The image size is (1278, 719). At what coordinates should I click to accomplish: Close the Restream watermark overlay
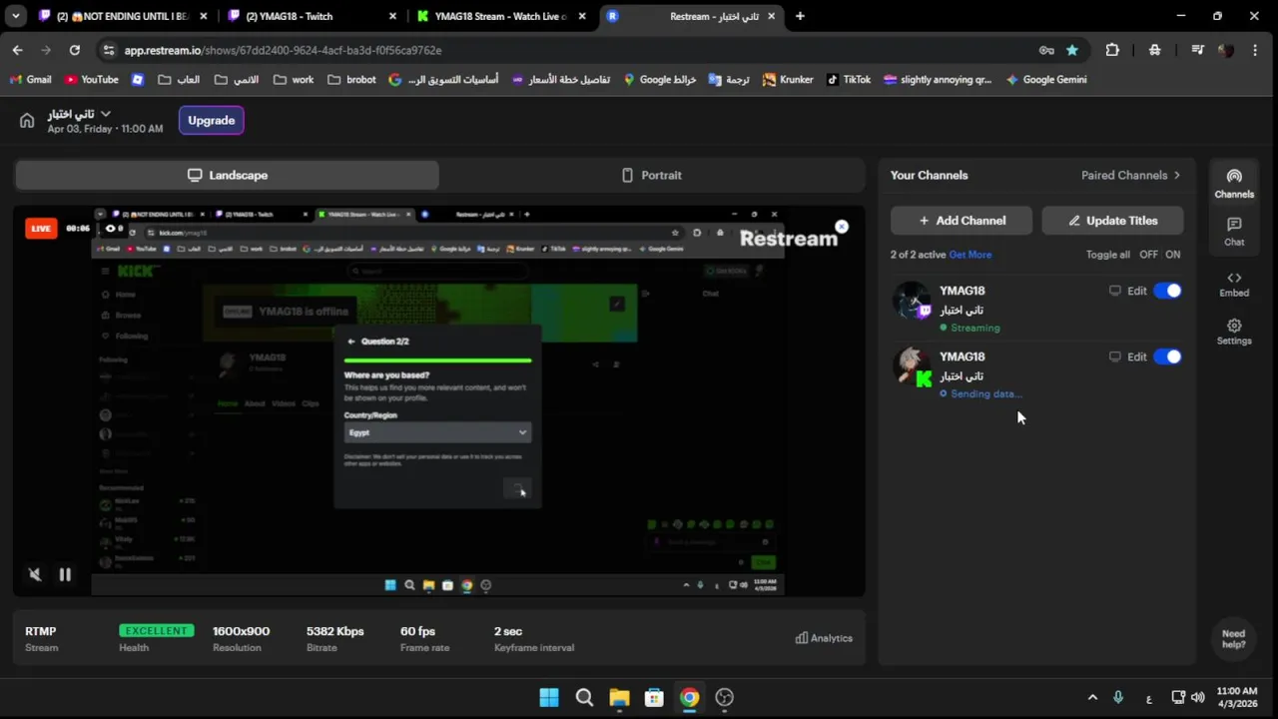coord(842,227)
